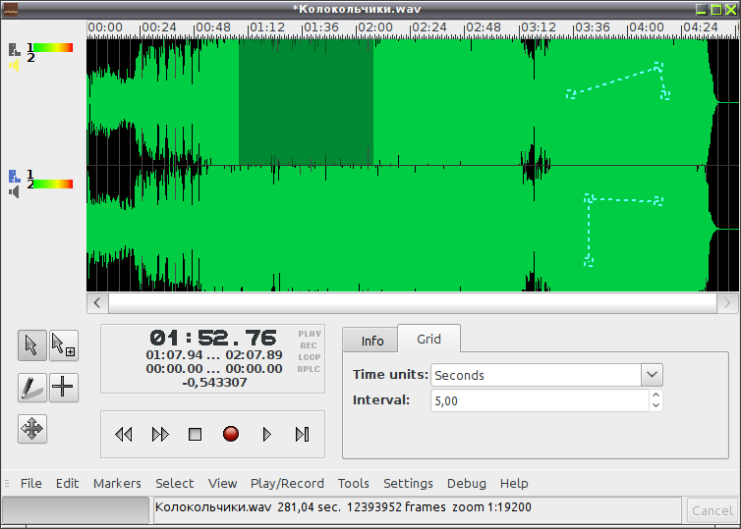Switch to the Grid tab
This screenshot has height=529, width=741.
[x=428, y=339]
